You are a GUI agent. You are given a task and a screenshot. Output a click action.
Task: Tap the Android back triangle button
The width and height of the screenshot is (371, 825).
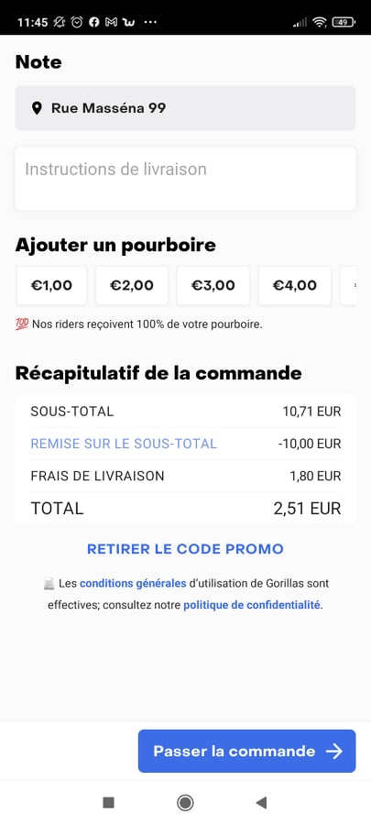coord(261,802)
